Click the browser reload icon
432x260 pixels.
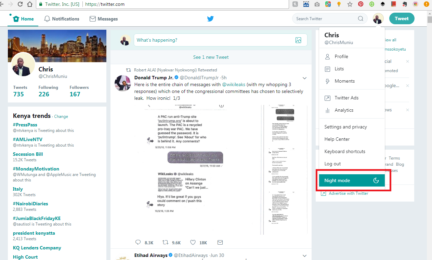pyautogui.click(x=20, y=4)
